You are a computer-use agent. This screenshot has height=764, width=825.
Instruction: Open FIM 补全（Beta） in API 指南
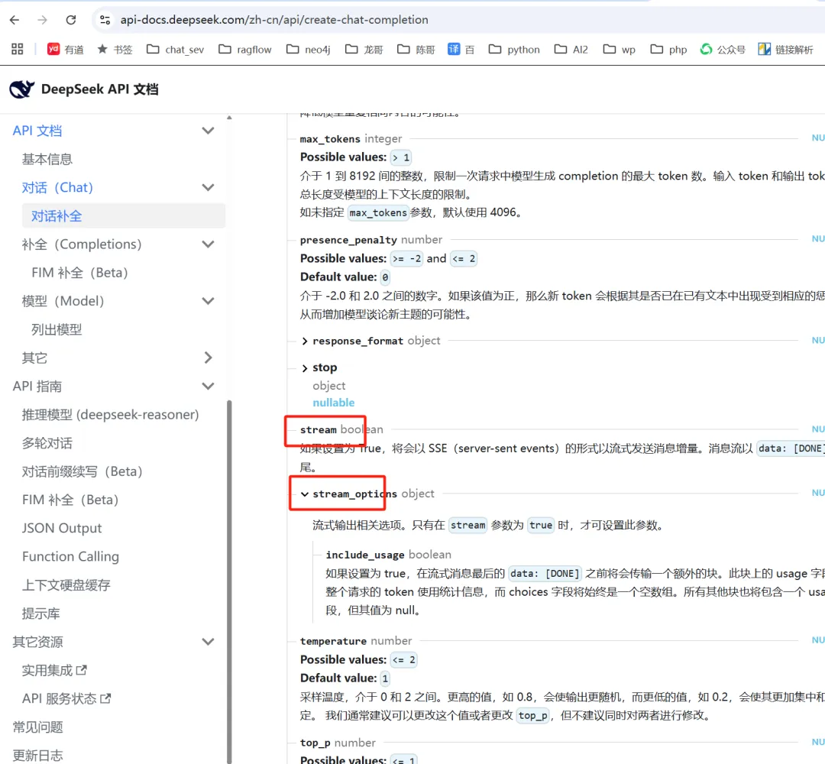70,500
